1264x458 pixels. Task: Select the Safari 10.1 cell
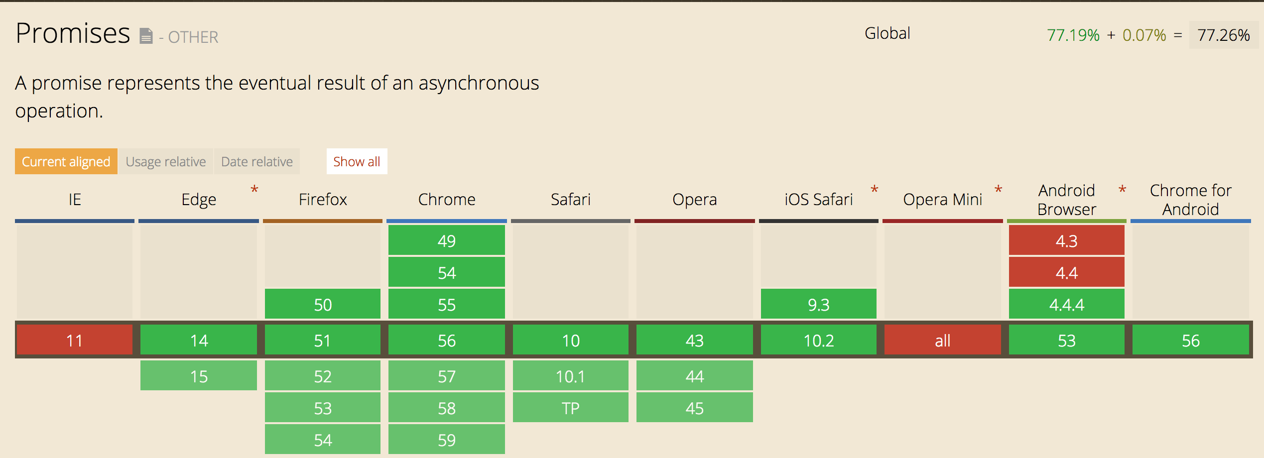[571, 376]
